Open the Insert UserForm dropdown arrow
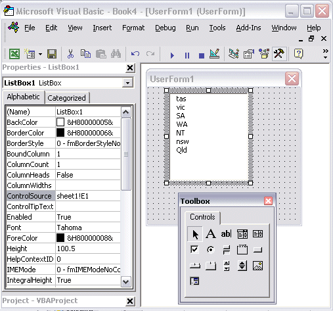 (40, 54)
